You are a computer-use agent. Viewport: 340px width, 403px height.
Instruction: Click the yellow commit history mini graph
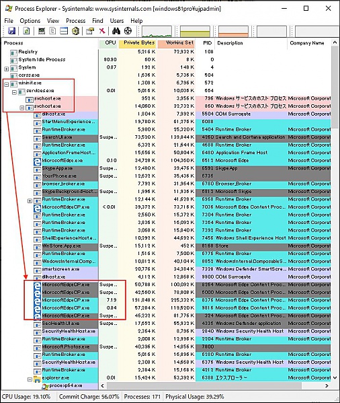pos(195,32)
